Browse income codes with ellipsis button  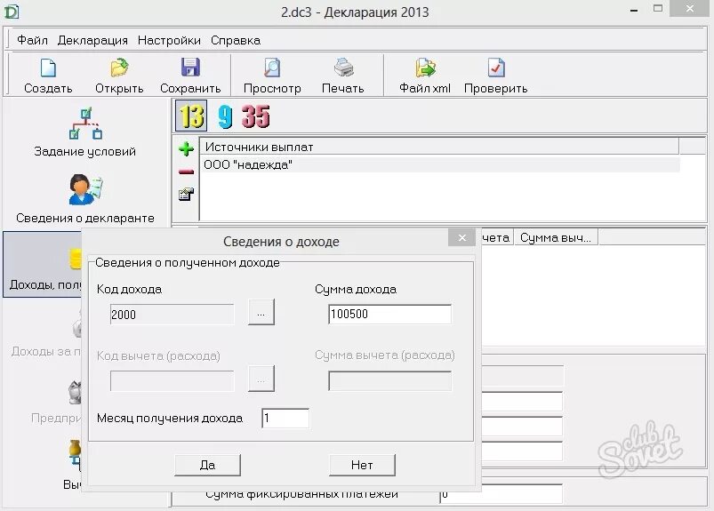261,312
